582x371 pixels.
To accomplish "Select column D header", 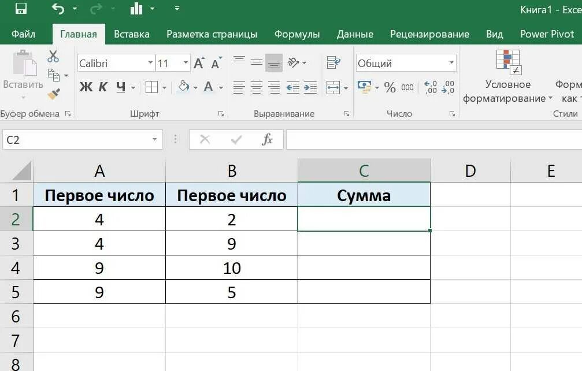I will (x=470, y=170).
